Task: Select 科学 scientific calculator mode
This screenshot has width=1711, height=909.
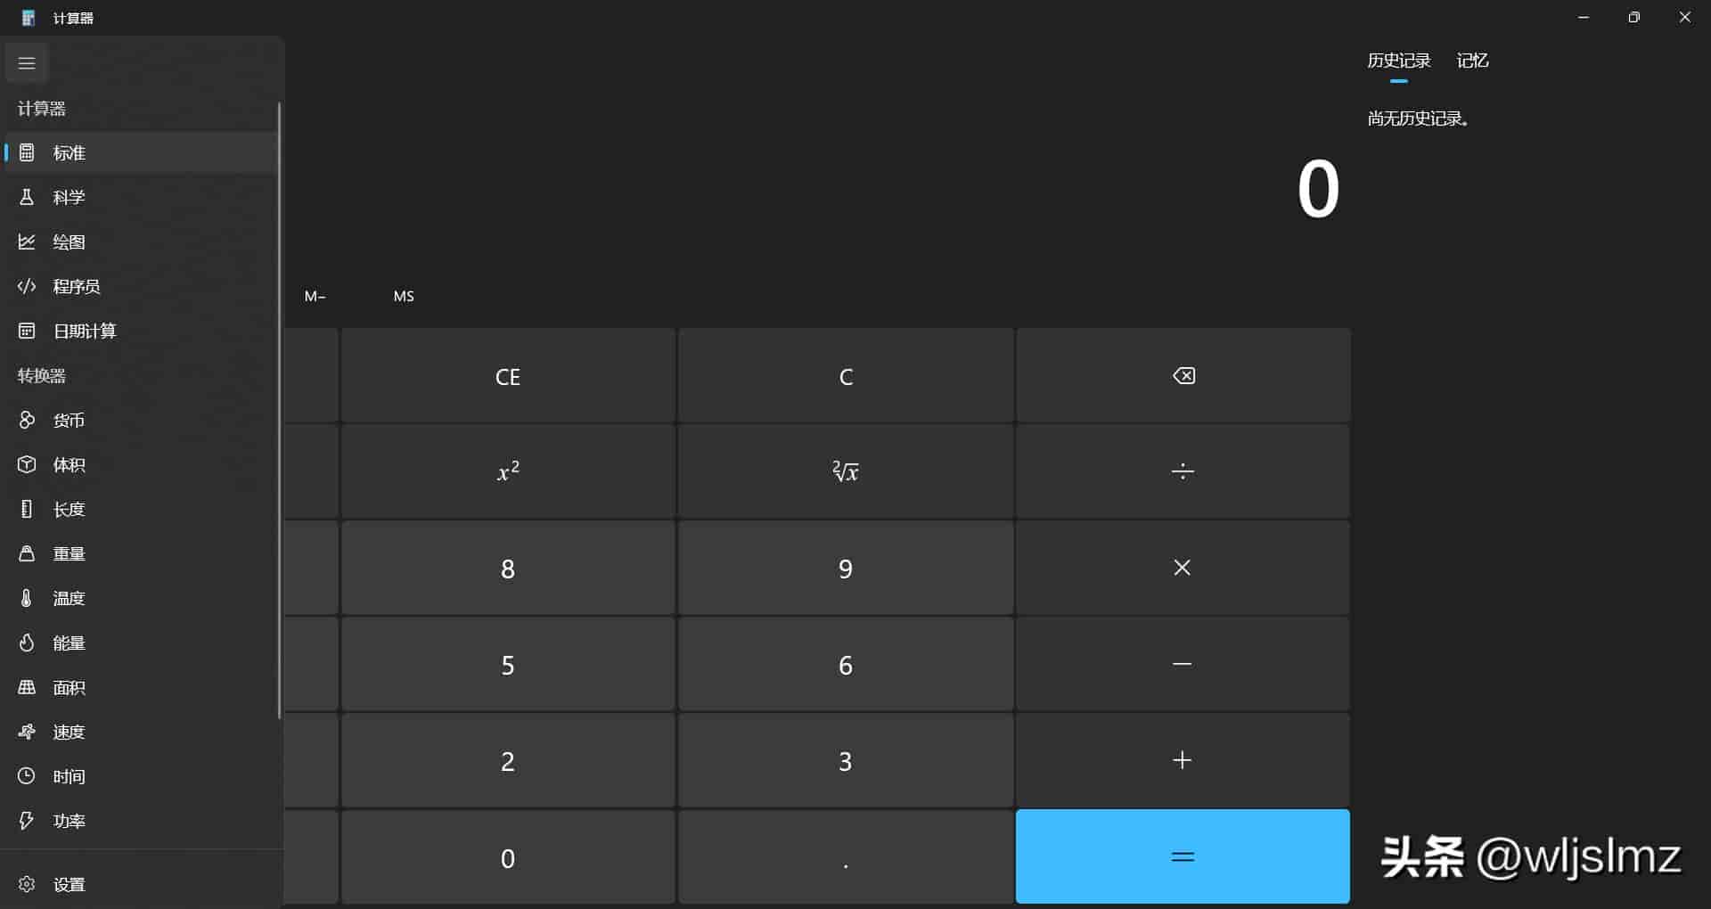Action: point(141,197)
